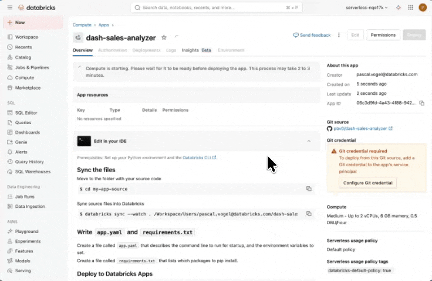Click the Configure Git credential button

click(x=368, y=183)
